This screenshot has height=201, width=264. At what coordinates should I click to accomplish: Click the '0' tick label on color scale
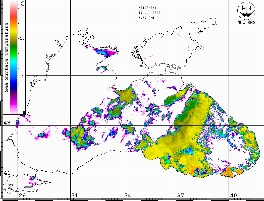(24, 113)
